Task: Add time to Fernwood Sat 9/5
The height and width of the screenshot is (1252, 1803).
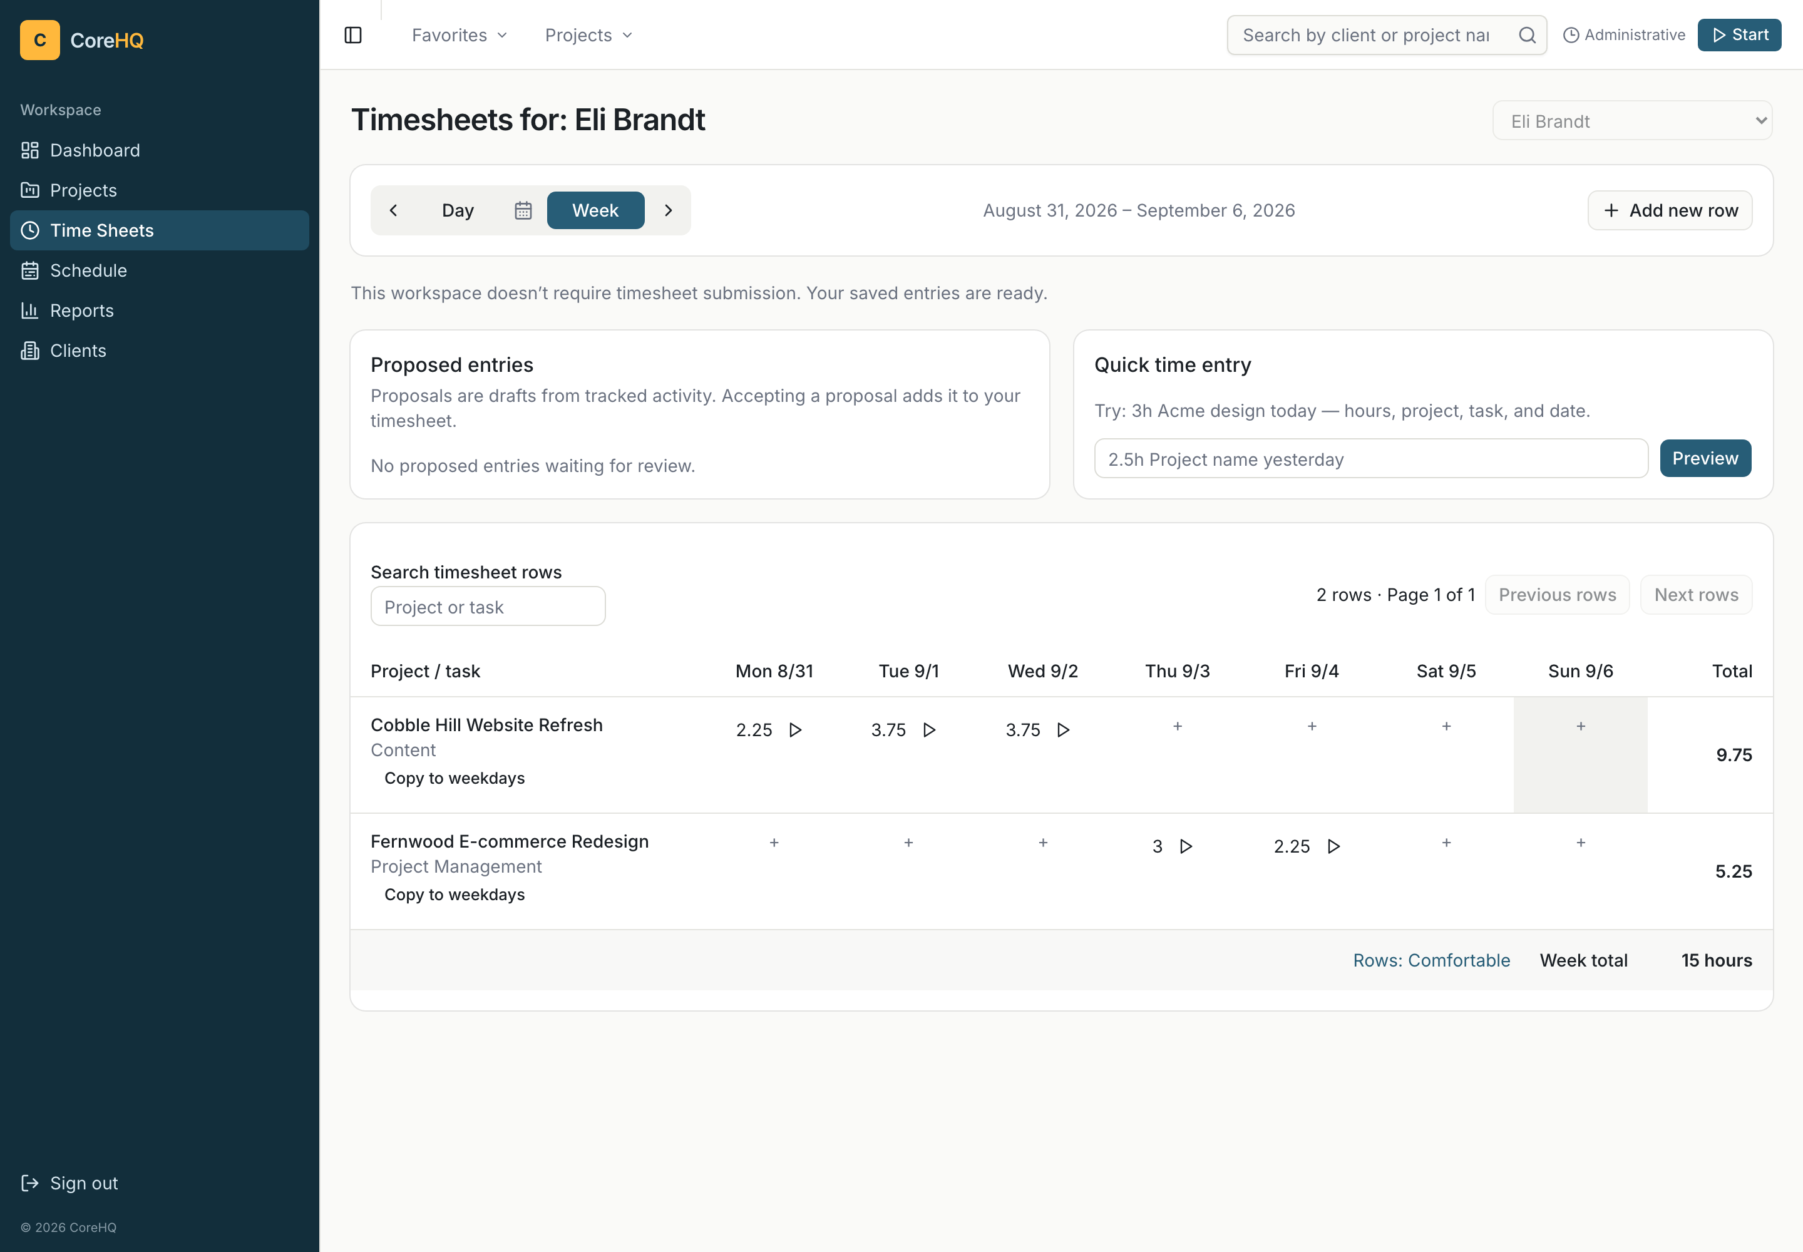Action: [x=1447, y=843]
